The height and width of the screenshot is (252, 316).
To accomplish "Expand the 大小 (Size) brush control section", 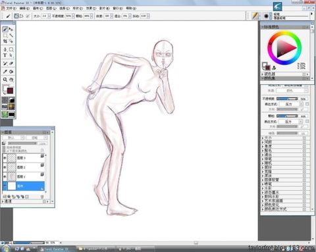I will point(263,138).
